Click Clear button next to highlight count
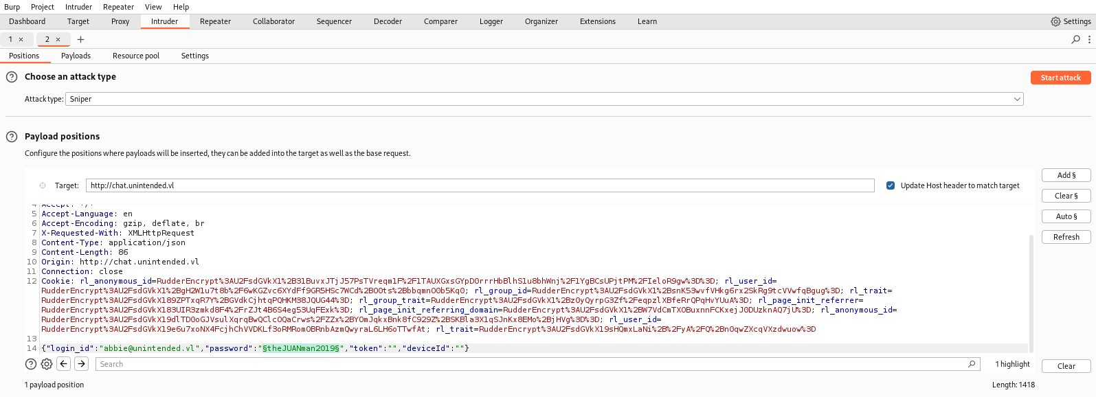This screenshot has width=1096, height=397. tap(1066, 366)
